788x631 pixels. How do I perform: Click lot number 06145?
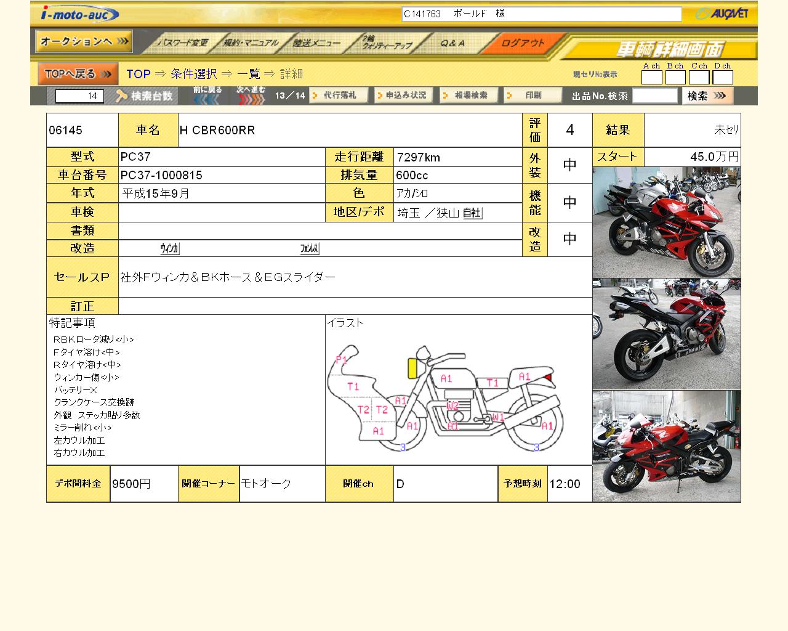click(65, 130)
